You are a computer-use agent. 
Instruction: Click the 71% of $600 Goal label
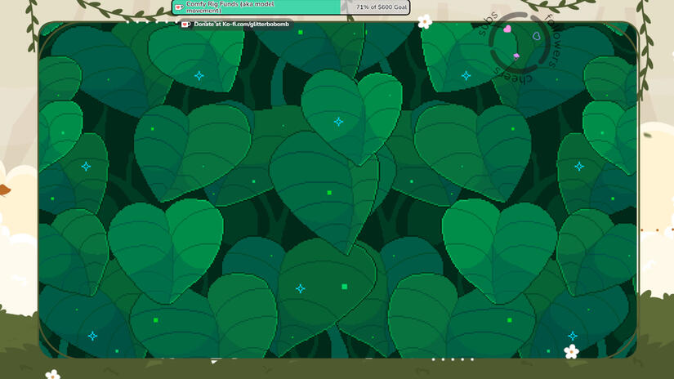380,7
